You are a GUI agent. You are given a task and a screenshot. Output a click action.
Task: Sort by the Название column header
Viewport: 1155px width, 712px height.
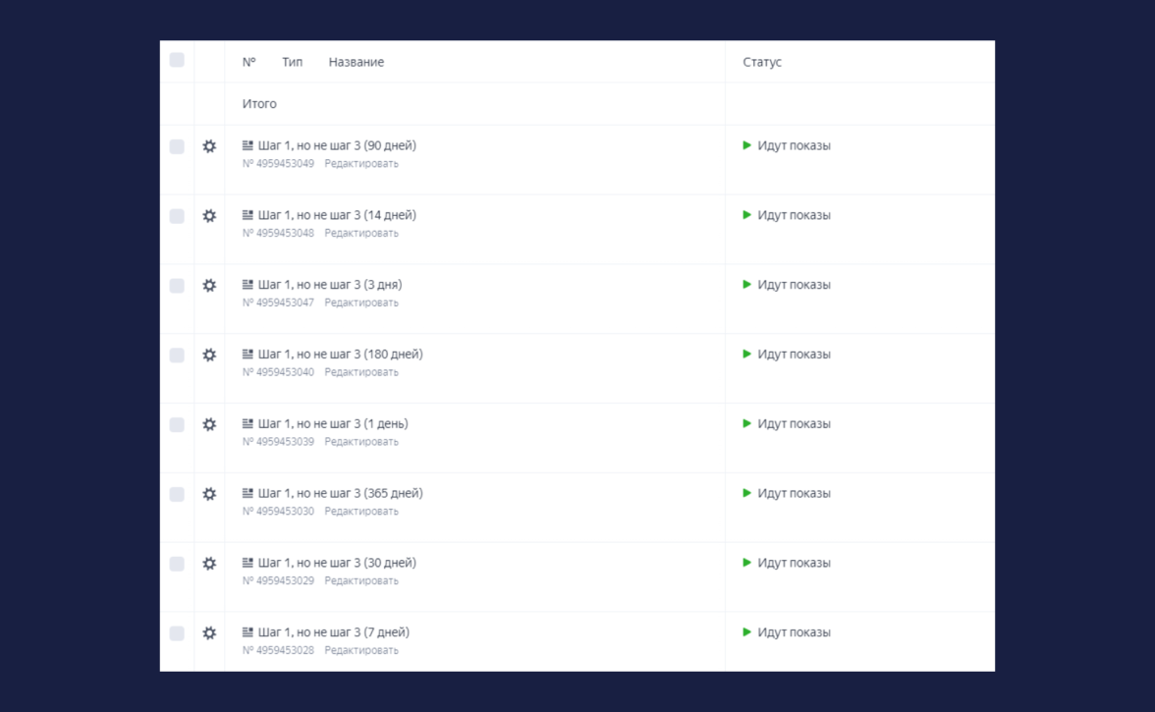click(x=356, y=62)
